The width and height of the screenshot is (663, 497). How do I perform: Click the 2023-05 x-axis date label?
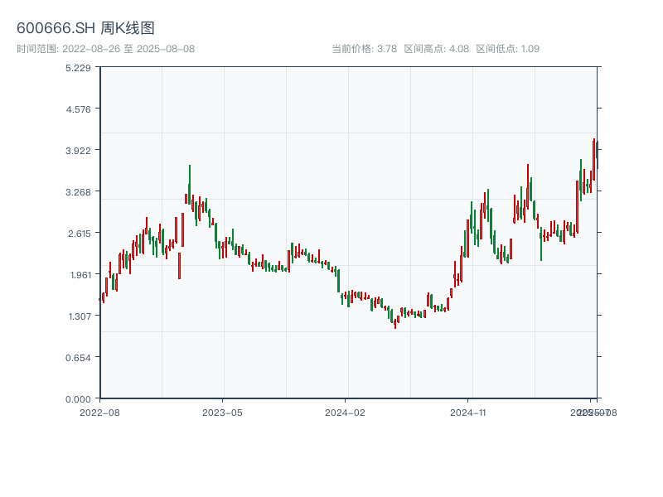[x=222, y=412]
